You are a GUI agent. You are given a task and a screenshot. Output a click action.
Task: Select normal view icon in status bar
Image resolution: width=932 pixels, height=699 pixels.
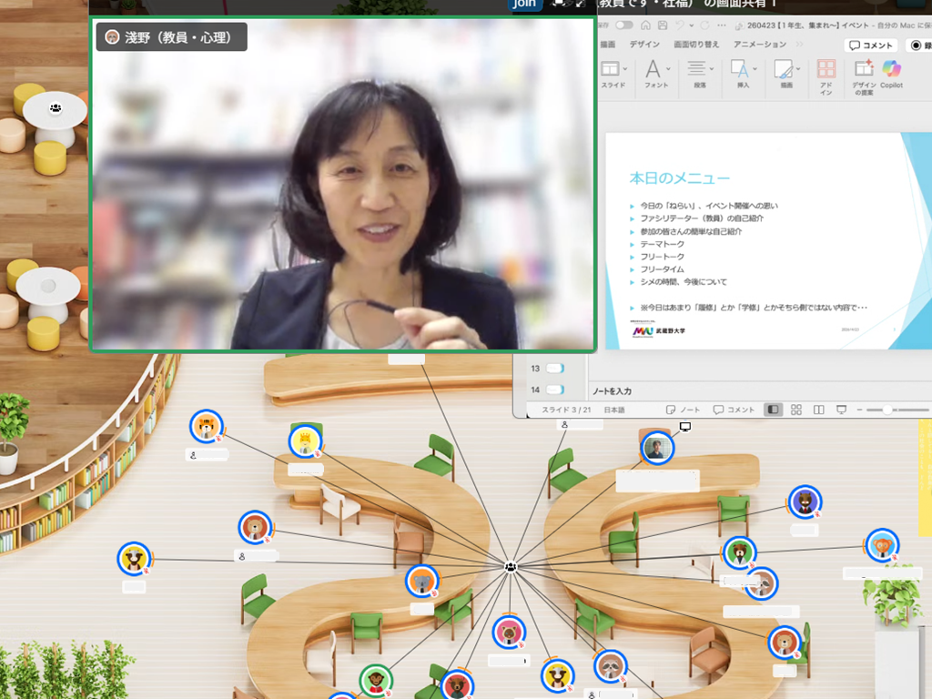pos(773,410)
